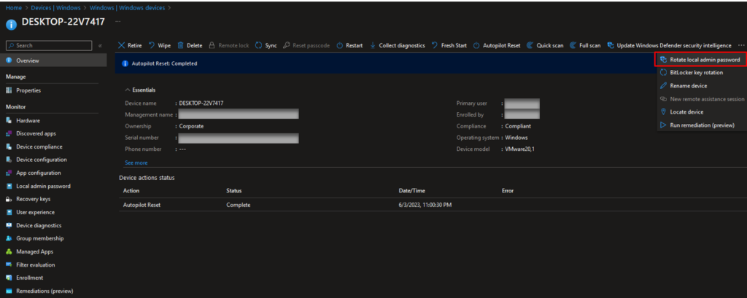The height and width of the screenshot is (298, 747).
Task: Click the Restart power icon
Action: coord(340,46)
